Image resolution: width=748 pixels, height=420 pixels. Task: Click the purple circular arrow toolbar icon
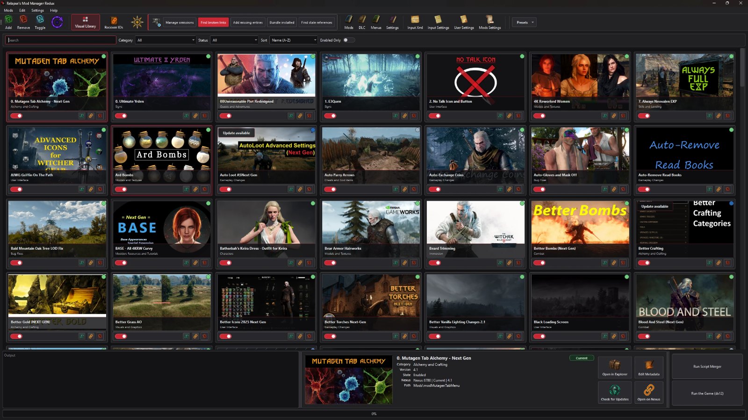57,22
